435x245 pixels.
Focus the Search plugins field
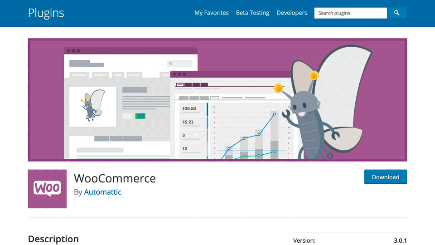(x=350, y=13)
